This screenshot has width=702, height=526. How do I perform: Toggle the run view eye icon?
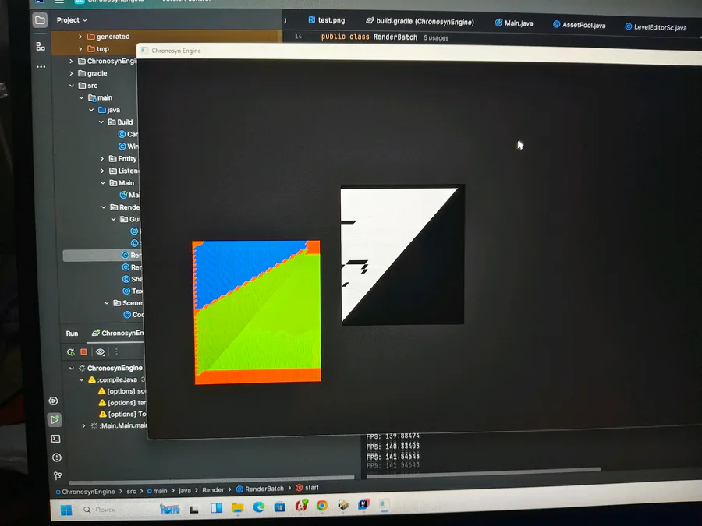(100, 352)
